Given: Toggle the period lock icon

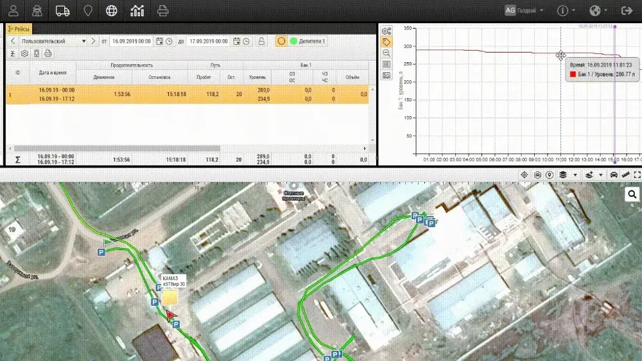Looking at the screenshot, I should click(x=261, y=41).
